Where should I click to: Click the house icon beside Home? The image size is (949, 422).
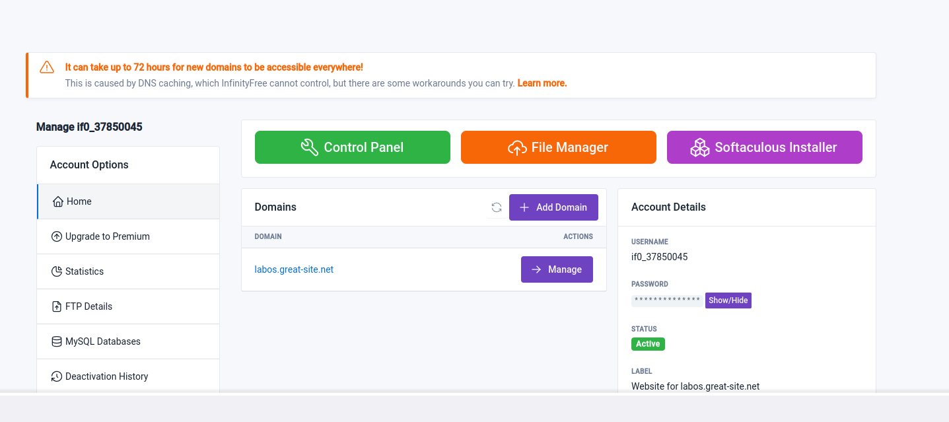tap(57, 201)
